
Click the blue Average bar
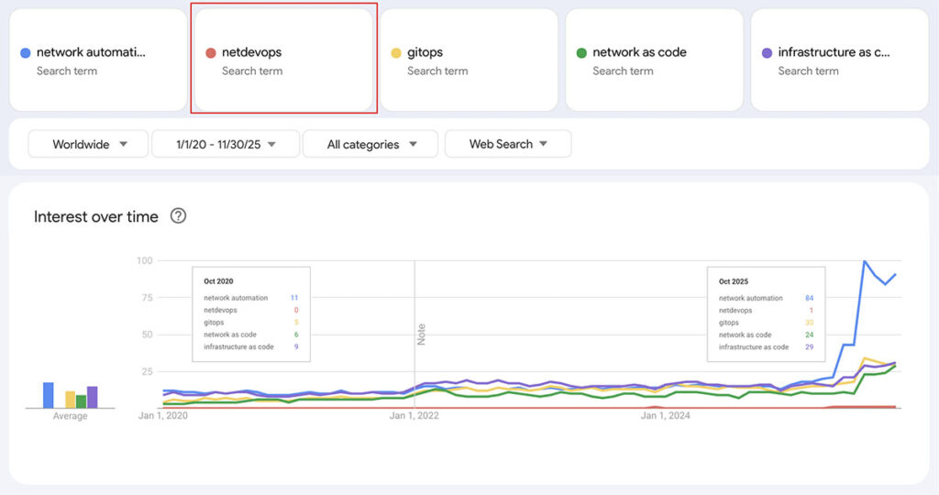[x=49, y=395]
